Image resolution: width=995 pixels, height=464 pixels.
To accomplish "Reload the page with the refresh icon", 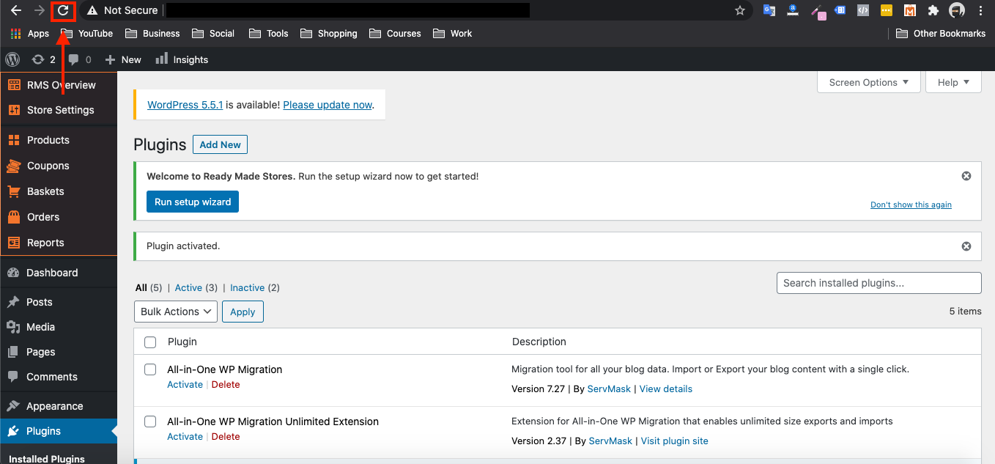I will pos(63,10).
